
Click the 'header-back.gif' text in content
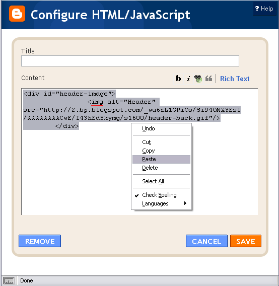(178, 118)
